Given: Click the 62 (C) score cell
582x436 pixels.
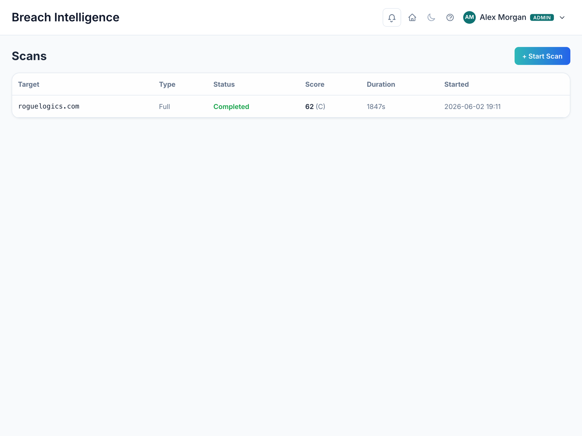Looking at the screenshot, I should (315, 106).
